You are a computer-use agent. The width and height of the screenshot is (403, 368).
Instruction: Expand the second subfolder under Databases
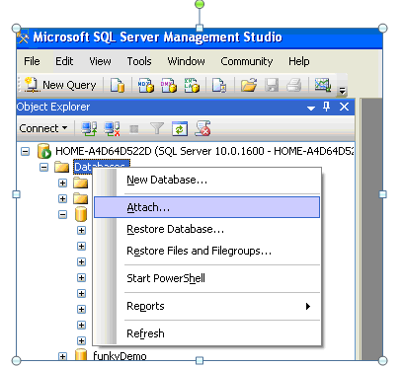(62, 198)
